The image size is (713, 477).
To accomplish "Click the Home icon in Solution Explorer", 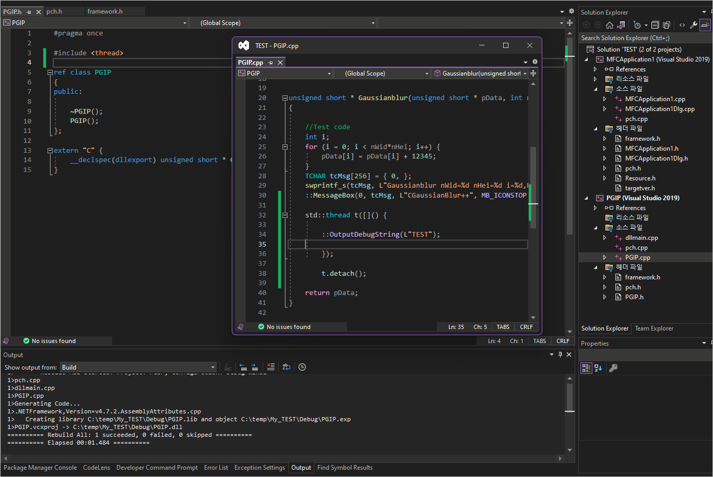I will point(609,25).
